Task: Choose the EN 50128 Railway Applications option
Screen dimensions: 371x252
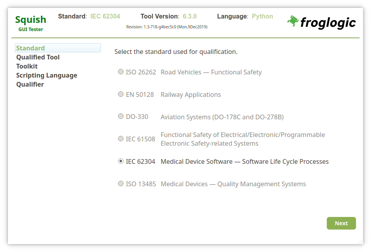Action: coord(121,94)
